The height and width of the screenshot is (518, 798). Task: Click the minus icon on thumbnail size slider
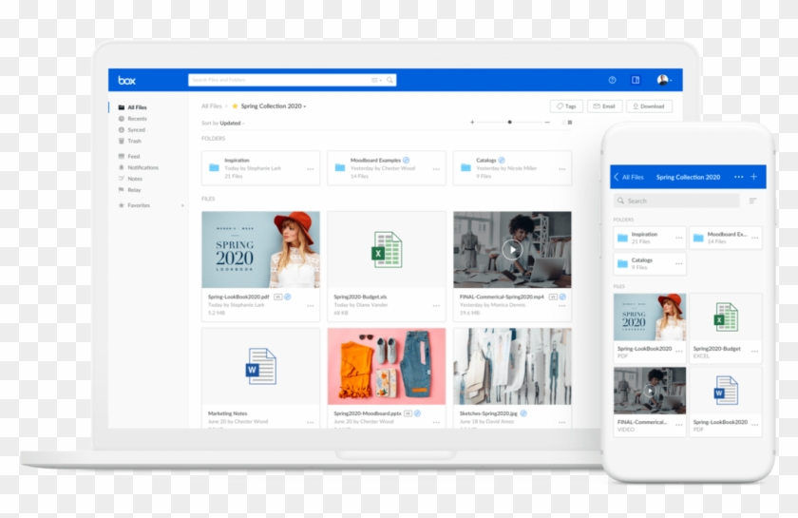[x=547, y=123]
